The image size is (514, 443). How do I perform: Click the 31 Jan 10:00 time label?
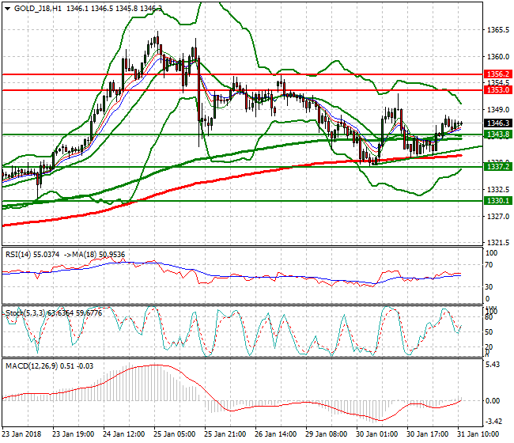point(478,434)
